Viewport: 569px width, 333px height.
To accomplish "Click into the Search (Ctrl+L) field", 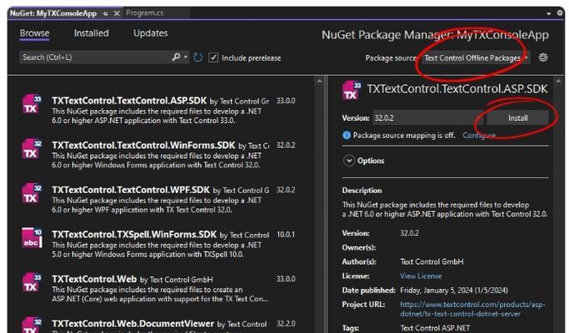I will 95,57.
